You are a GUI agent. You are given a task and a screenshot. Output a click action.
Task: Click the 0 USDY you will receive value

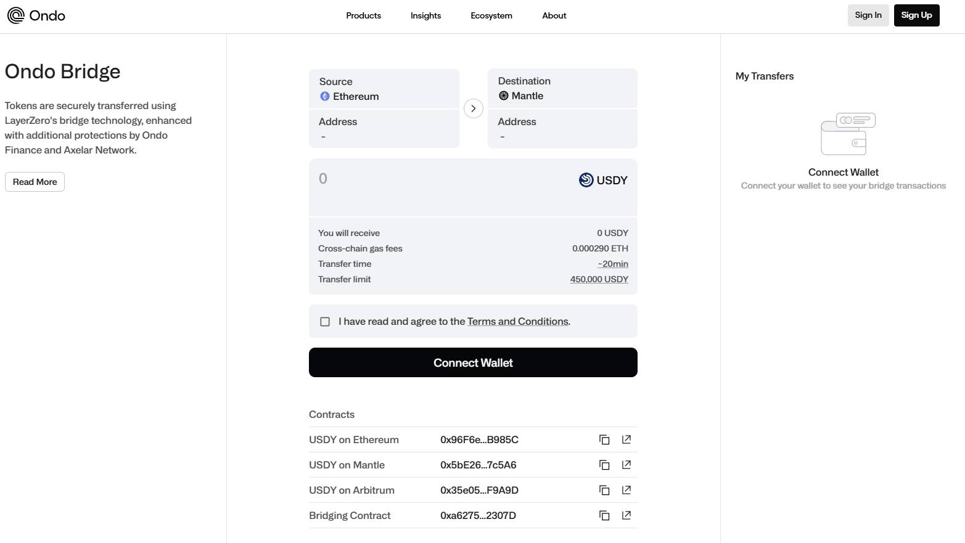click(x=612, y=233)
